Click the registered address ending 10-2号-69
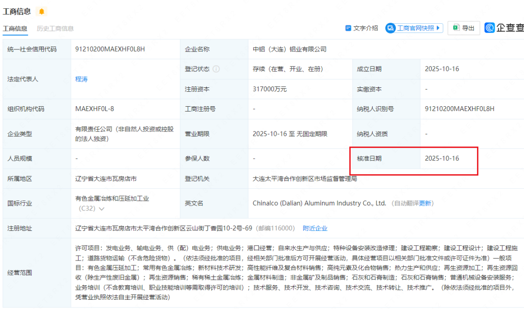 (x=164, y=228)
